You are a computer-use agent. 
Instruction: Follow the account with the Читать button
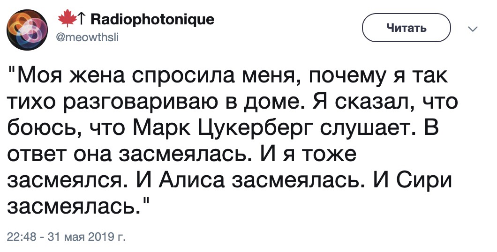[x=407, y=28]
